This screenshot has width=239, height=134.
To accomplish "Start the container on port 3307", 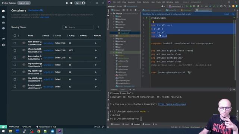I will (x=96, y=51).
